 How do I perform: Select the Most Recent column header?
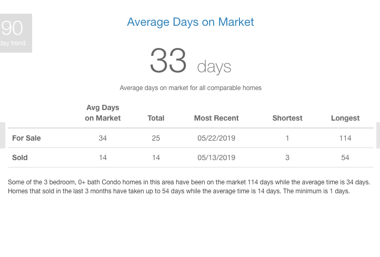click(x=216, y=118)
